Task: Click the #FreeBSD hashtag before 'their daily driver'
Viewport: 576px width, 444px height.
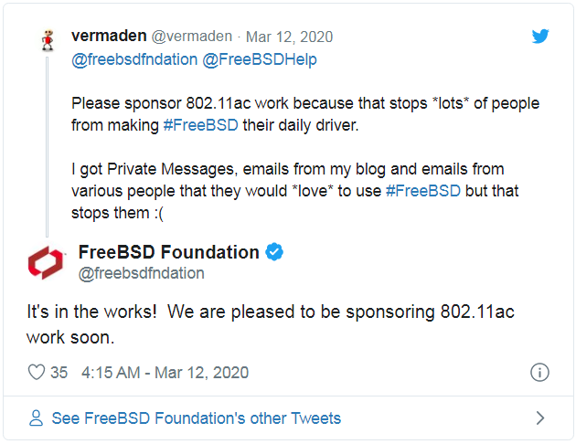Action: pyautogui.click(x=200, y=125)
